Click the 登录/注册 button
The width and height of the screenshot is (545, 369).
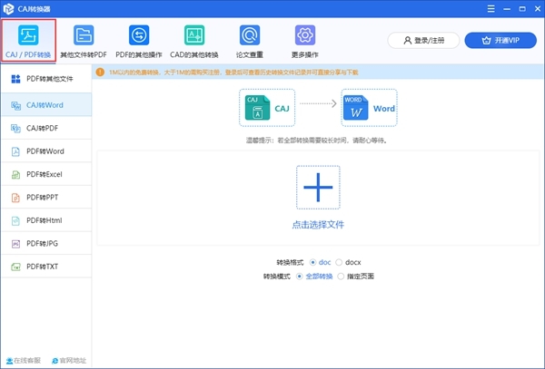(422, 41)
